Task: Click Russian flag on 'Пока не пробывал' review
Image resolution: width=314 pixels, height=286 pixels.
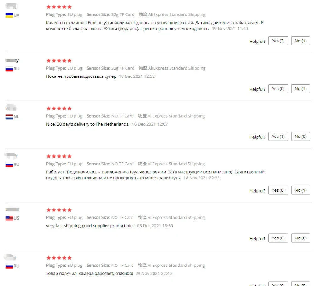Action: [9, 69]
